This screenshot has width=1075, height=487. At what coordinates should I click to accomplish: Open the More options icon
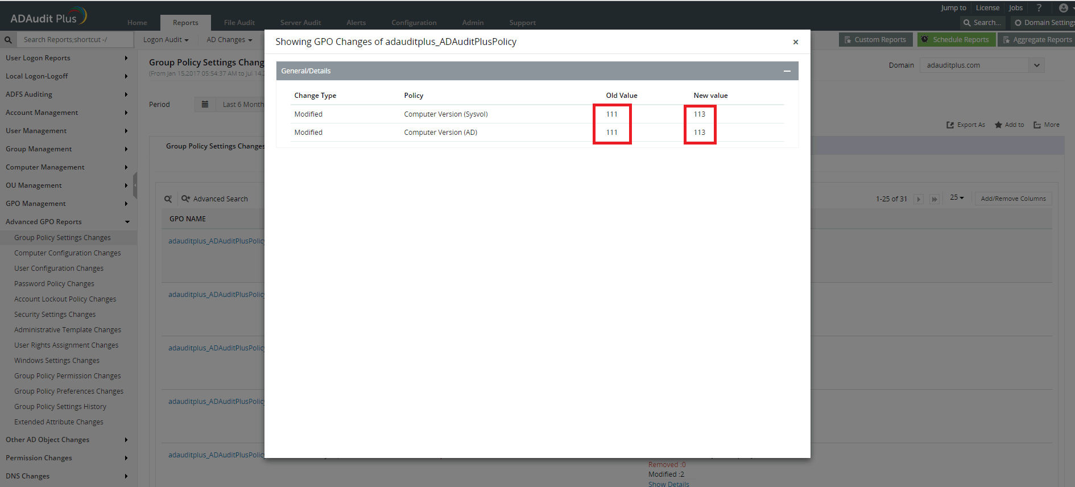coord(1037,125)
